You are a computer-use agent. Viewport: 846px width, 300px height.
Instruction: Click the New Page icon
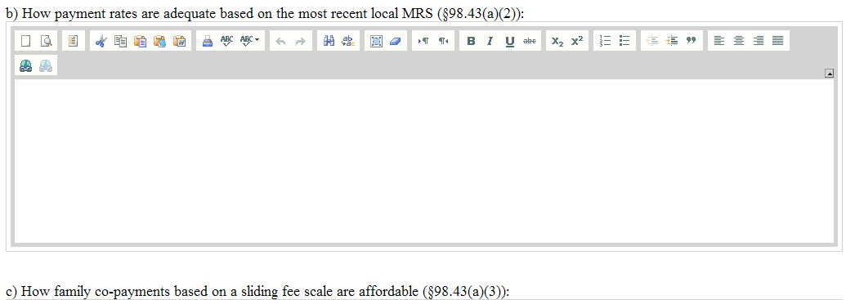point(26,41)
